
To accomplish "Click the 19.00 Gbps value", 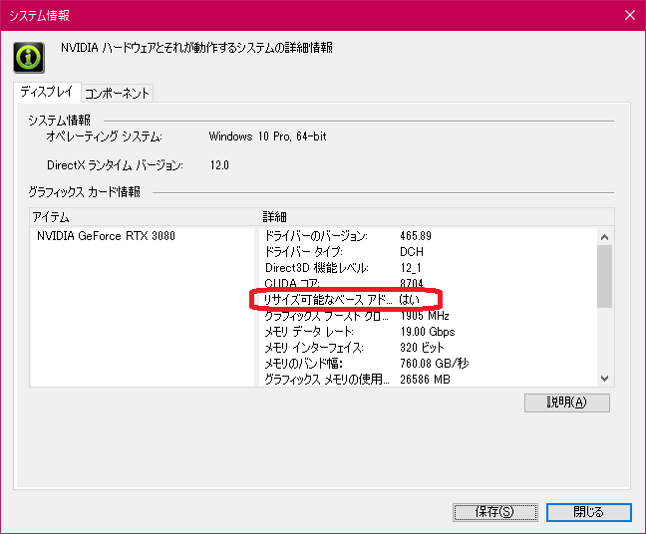I will click(x=428, y=332).
